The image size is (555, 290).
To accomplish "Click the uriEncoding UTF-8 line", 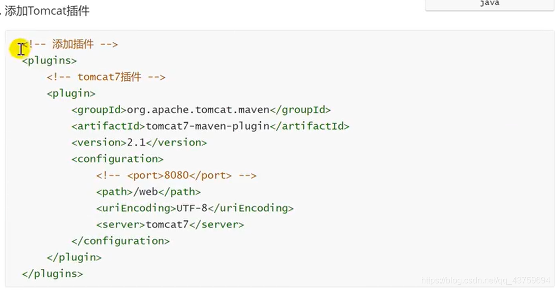I will pyautogui.click(x=195, y=208).
